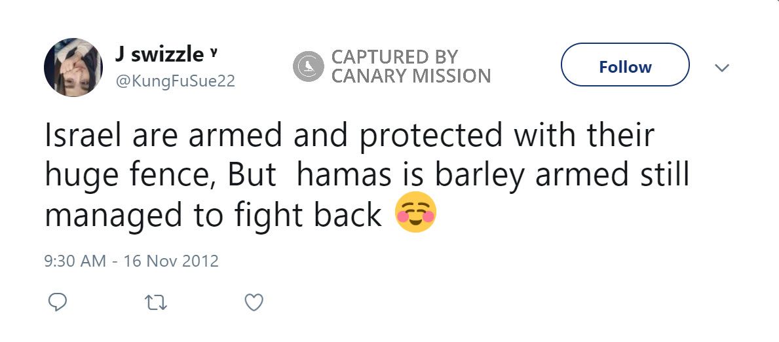
Task: Open the J swizzle profile picture
Action: tap(73, 67)
